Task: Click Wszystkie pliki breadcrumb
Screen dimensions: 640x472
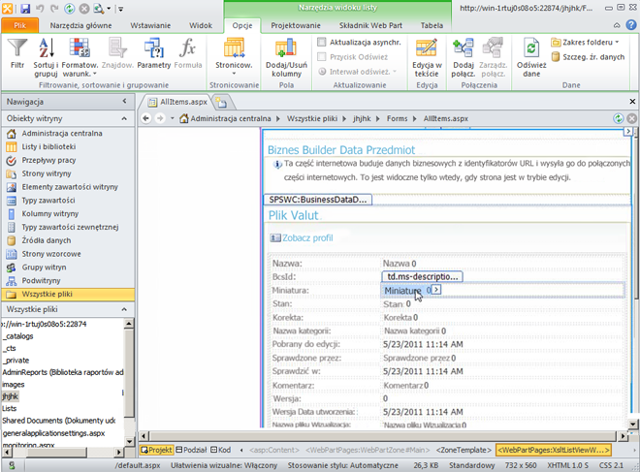Action: 312,118
